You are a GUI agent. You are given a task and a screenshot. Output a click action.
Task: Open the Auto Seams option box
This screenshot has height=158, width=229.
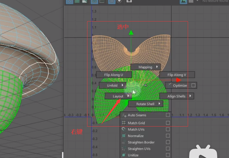point(168,115)
